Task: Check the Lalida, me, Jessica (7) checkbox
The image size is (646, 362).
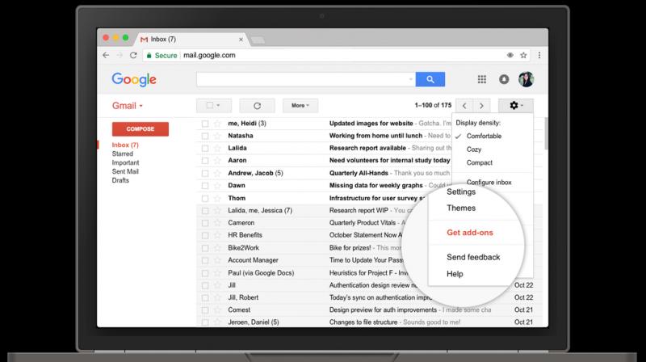Action: tap(205, 211)
